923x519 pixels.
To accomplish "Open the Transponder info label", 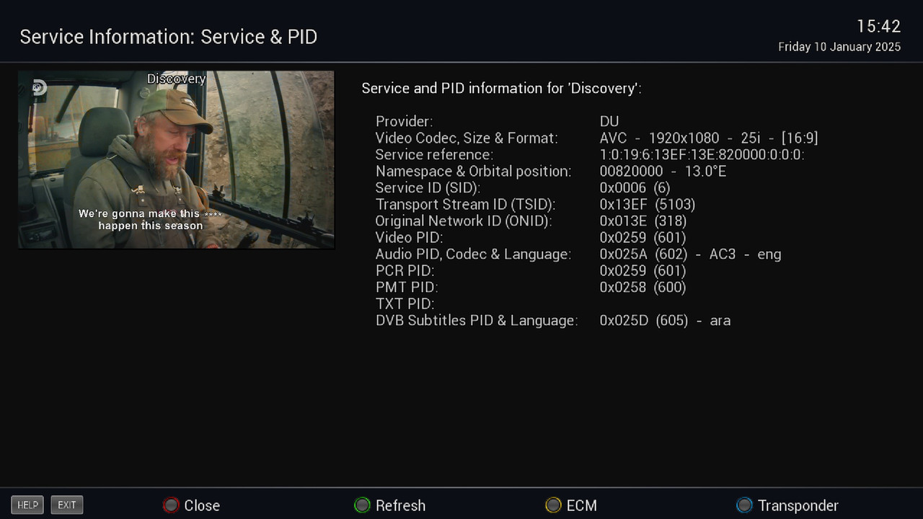I will coord(798,505).
